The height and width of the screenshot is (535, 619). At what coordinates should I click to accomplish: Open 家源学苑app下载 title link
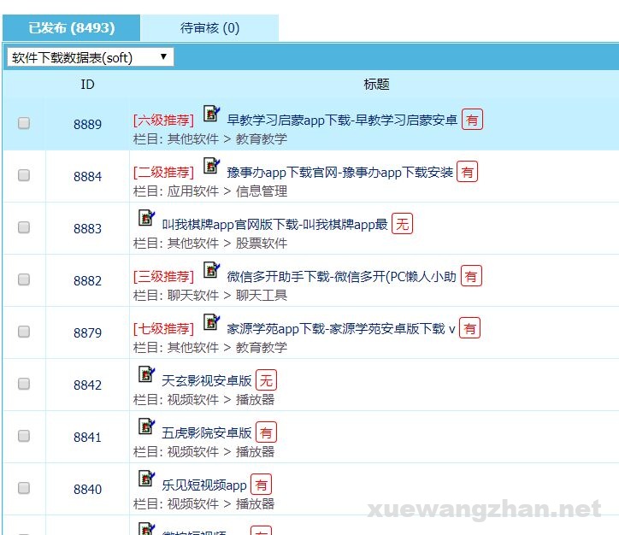coord(341,328)
